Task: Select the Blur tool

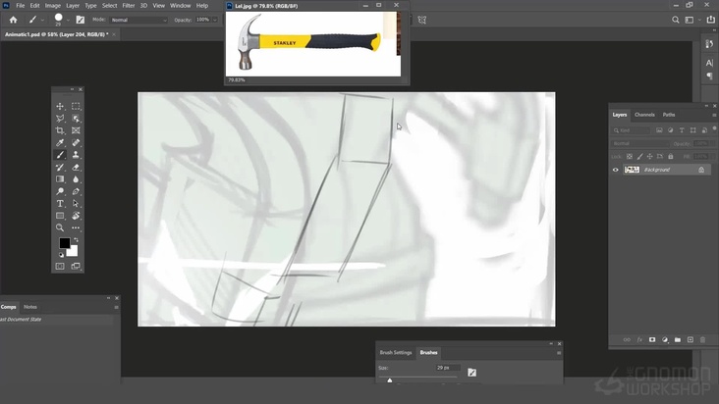Action: 76,179
